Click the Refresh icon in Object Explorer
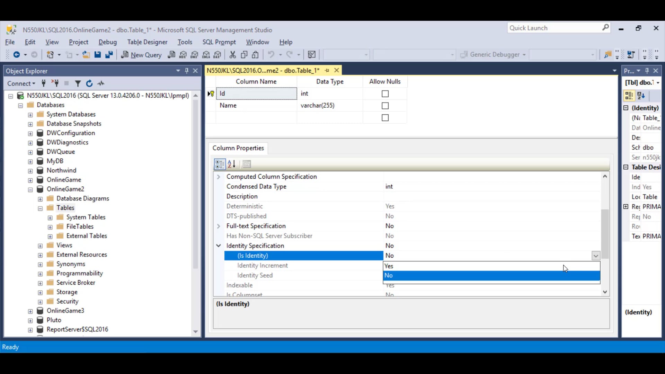This screenshot has height=374, width=665. click(x=89, y=83)
